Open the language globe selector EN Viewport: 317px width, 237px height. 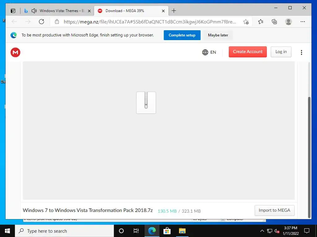click(x=209, y=52)
